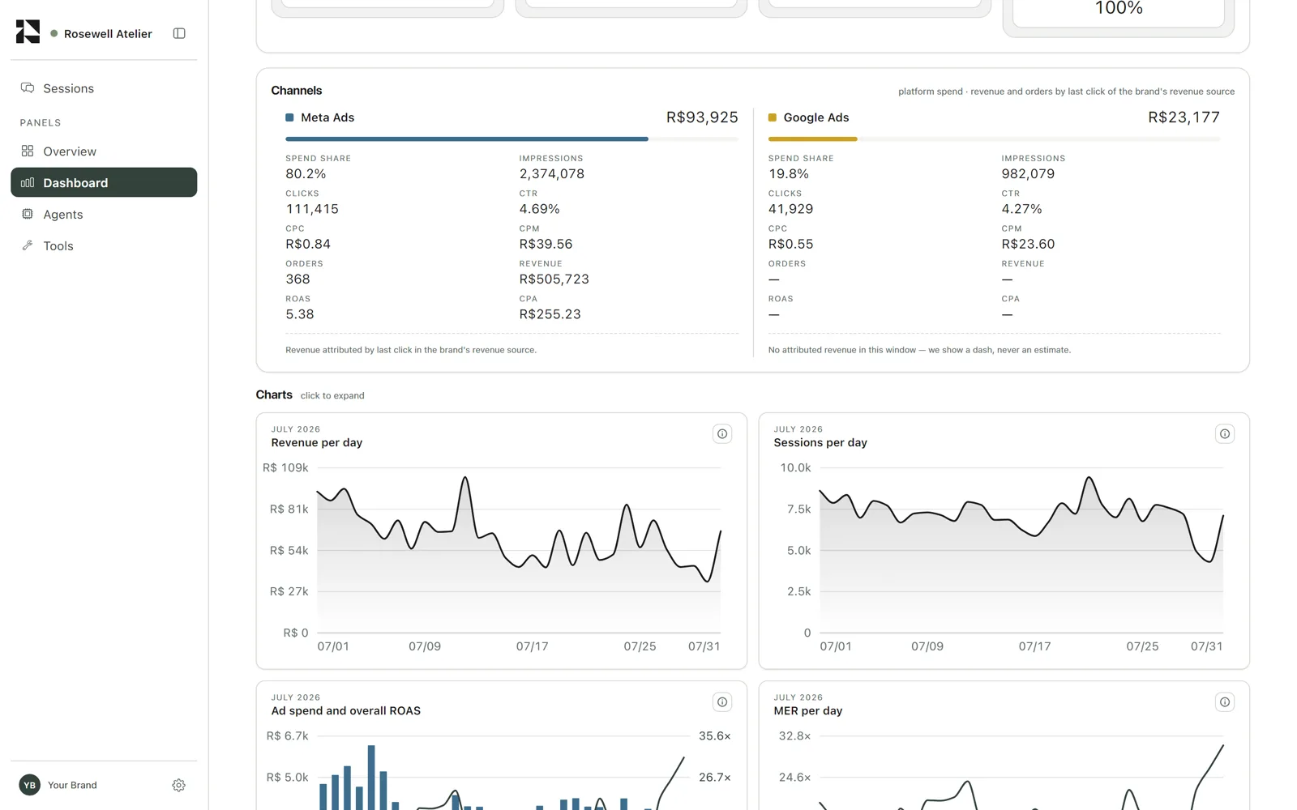Expand the Sessions per day chart

tap(1004, 541)
